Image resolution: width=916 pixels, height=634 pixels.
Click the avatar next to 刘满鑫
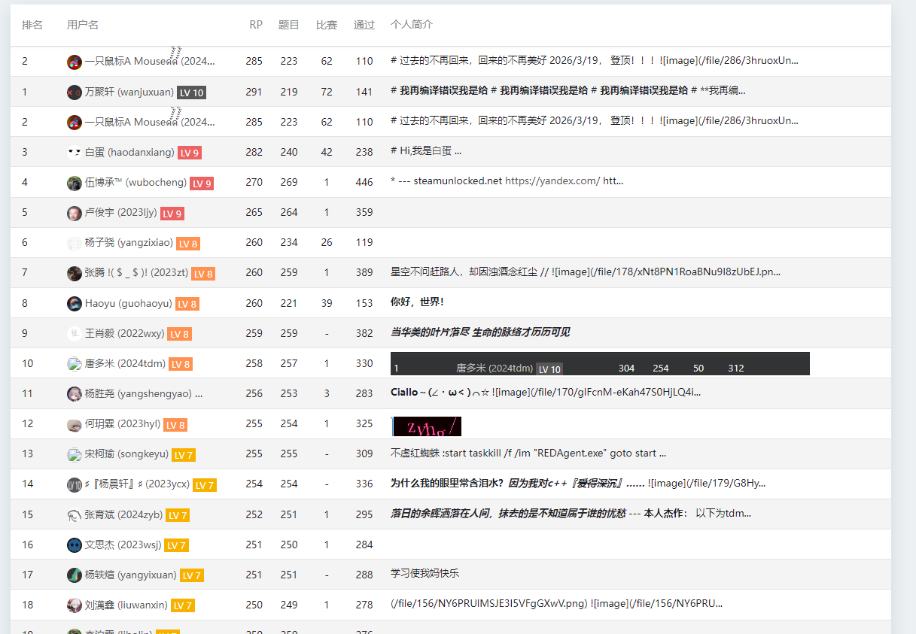coord(74,605)
